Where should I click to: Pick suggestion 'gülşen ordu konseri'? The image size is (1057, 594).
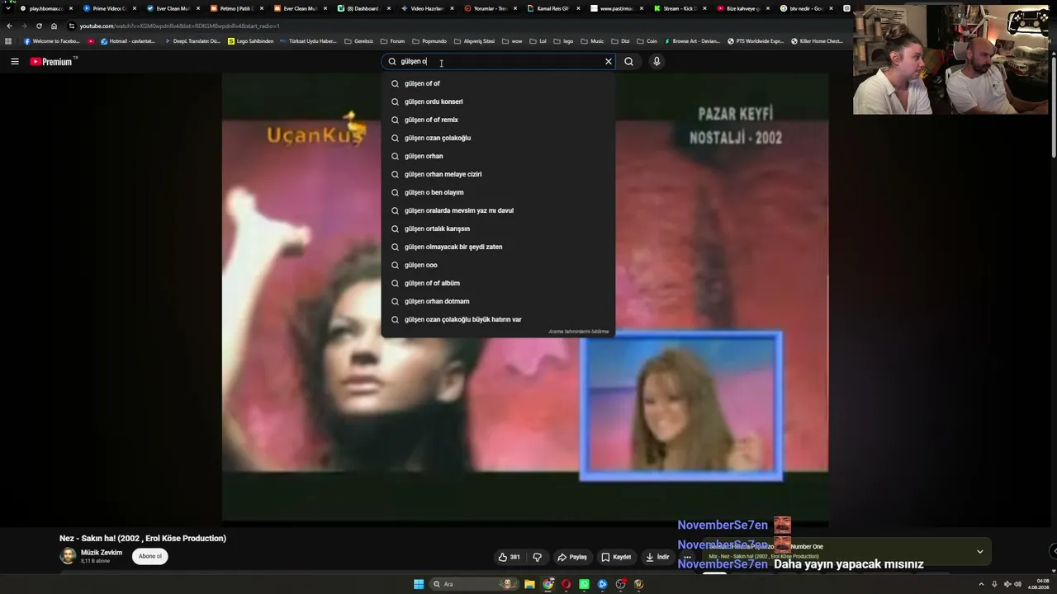[498, 101]
